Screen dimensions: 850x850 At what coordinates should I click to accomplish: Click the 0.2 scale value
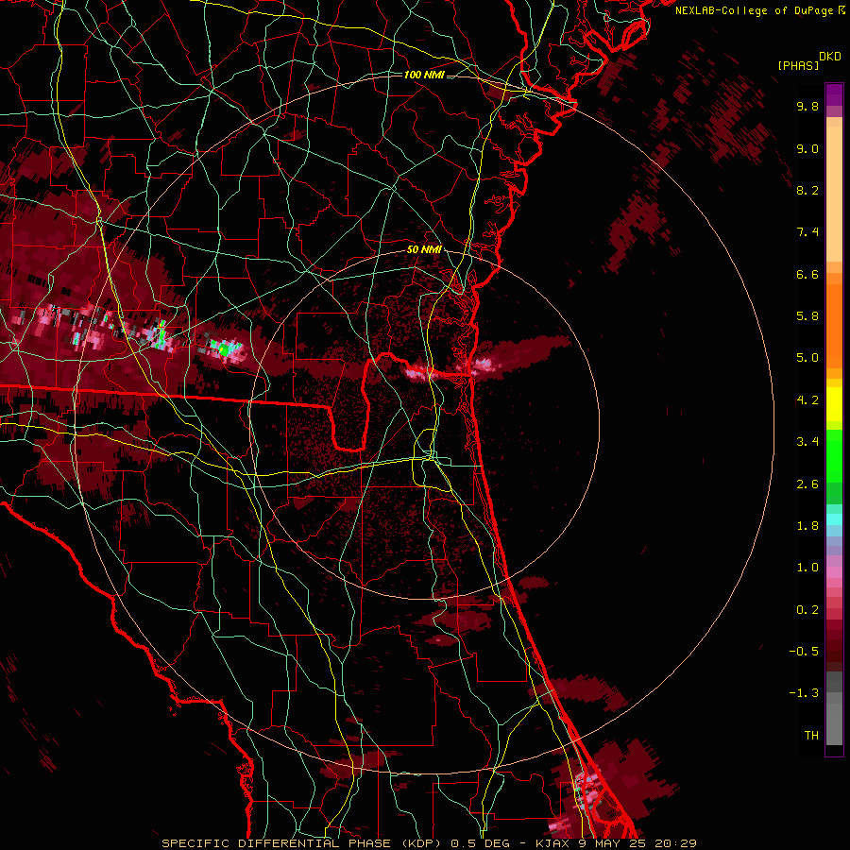click(807, 610)
